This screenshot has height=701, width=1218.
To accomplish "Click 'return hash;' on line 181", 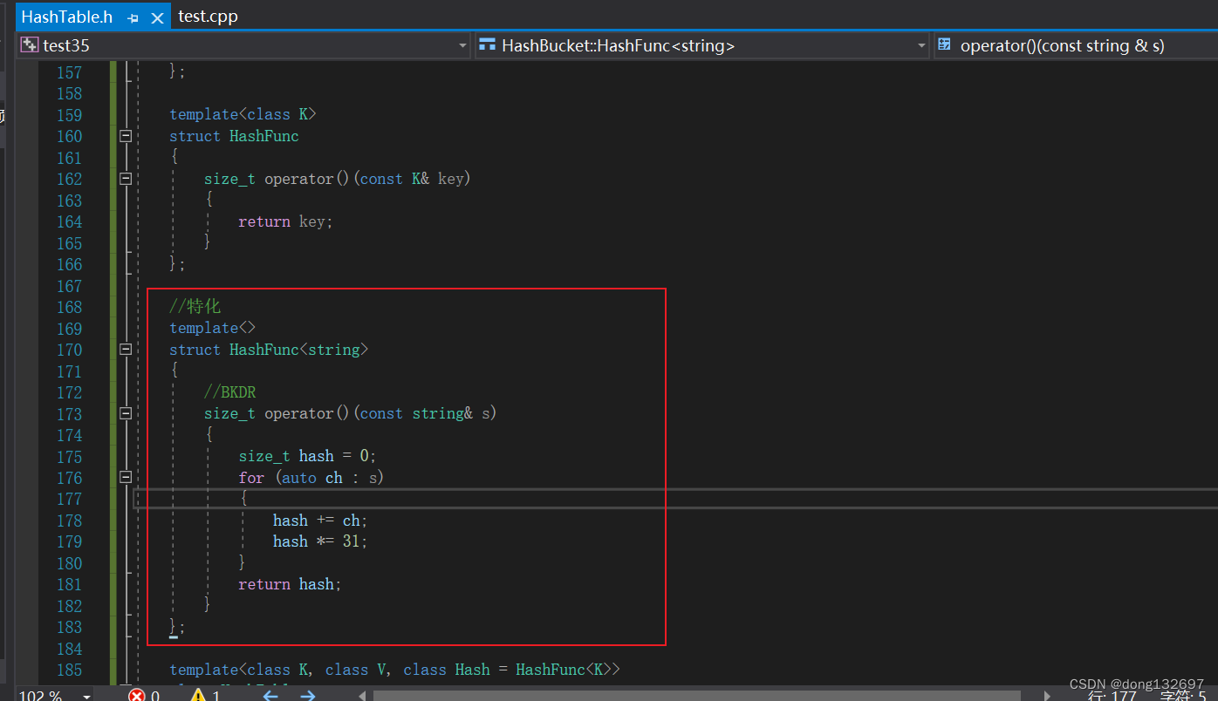I will [290, 584].
